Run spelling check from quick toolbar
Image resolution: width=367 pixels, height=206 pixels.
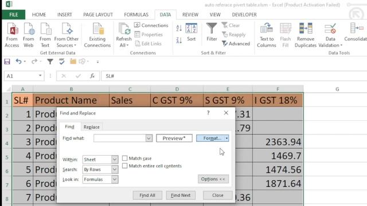click(x=62, y=62)
